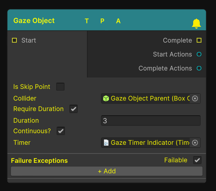Toggle the Continuous? checkbox
This screenshot has height=191, width=216.
click(x=61, y=131)
